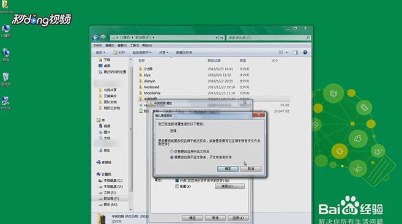Open the recent pages dropdown beside forward

tap(108, 38)
